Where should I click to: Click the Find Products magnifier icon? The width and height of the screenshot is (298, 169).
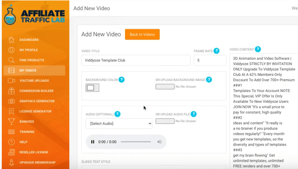11,60
